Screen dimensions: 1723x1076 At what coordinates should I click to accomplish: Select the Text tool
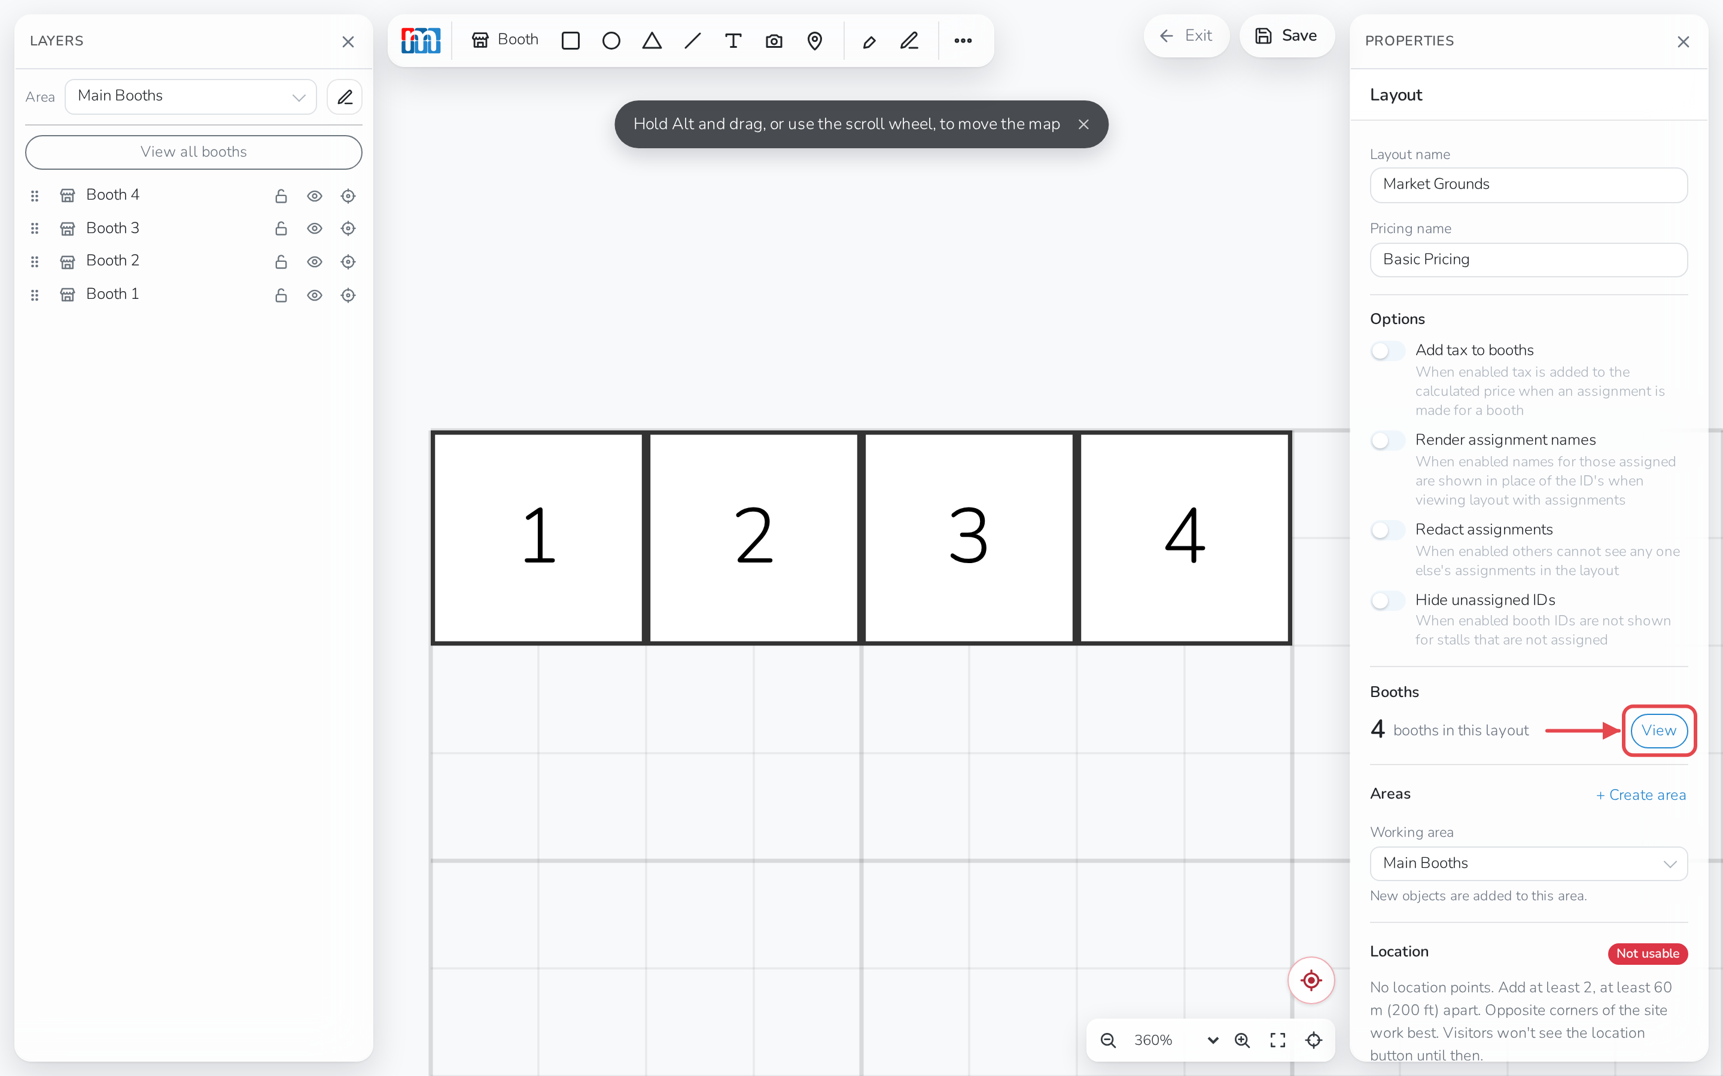733,41
